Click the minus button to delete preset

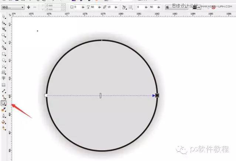click(x=35, y=7)
